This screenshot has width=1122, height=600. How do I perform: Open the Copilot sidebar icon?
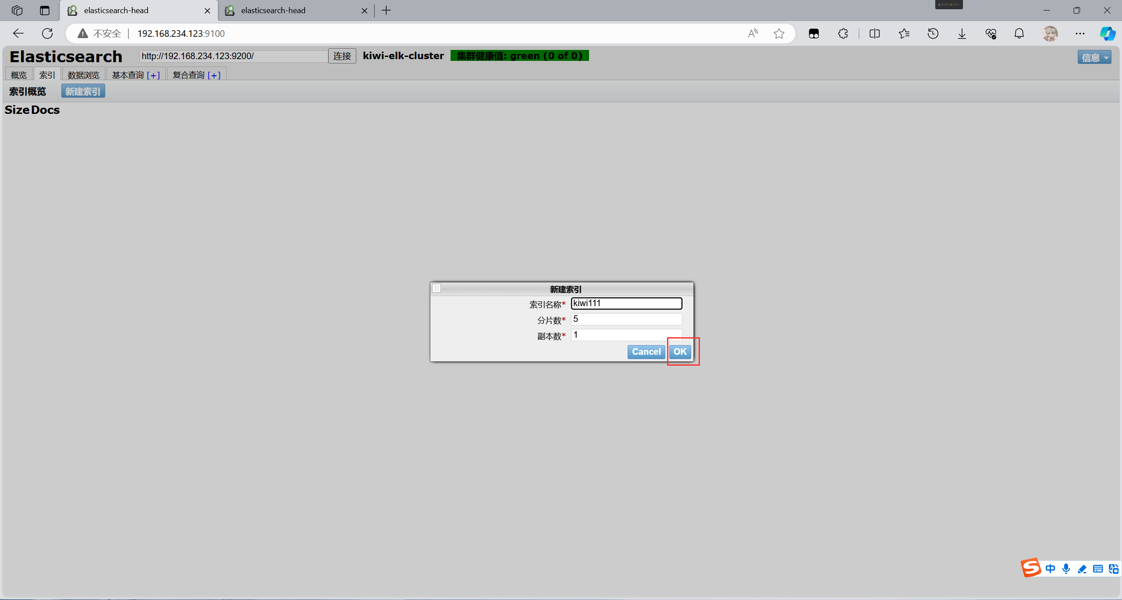[1107, 33]
